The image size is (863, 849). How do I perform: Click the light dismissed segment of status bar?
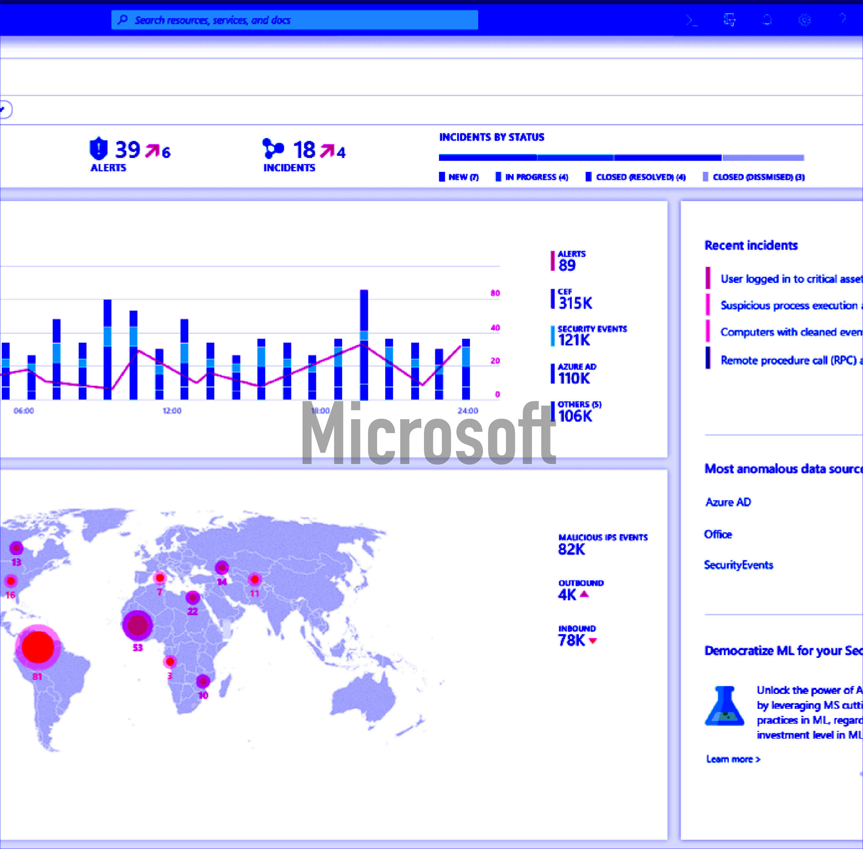point(763,158)
